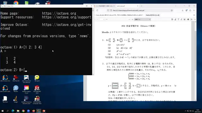Viewport: 202px width, 113px height.
Task: Dismiss the Firefox notification bar
Action: (x=194, y=15)
